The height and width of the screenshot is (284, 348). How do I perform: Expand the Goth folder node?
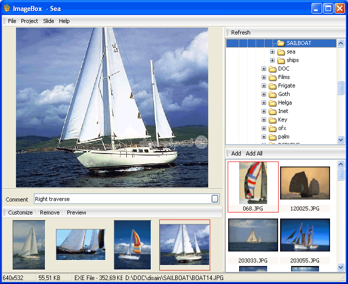[264, 94]
